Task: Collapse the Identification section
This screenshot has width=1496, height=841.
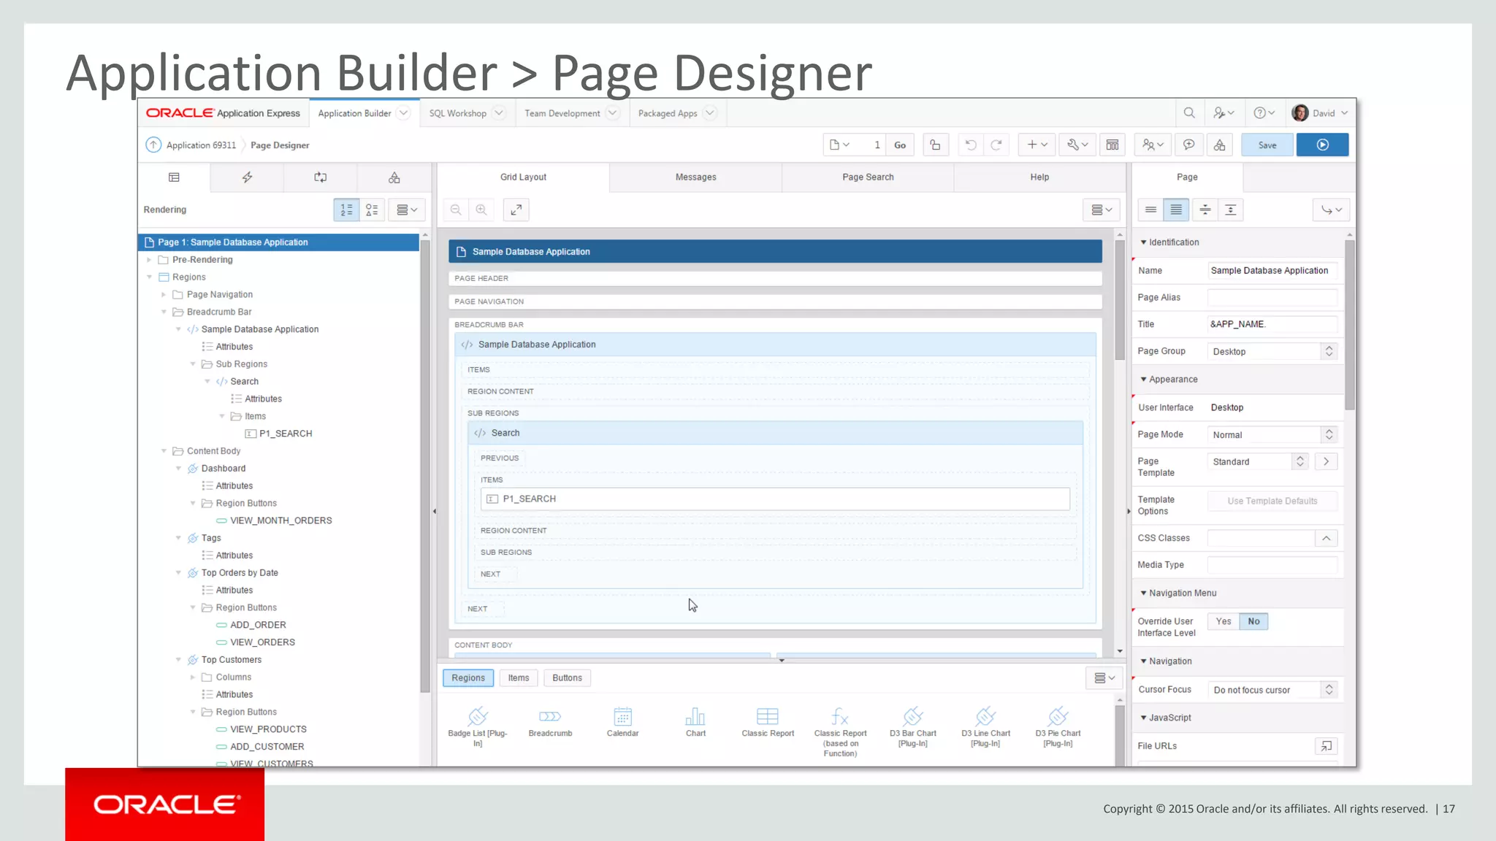Action: point(1143,242)
